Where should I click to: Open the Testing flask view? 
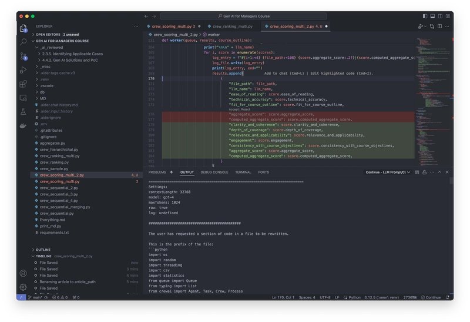(23, 112)
